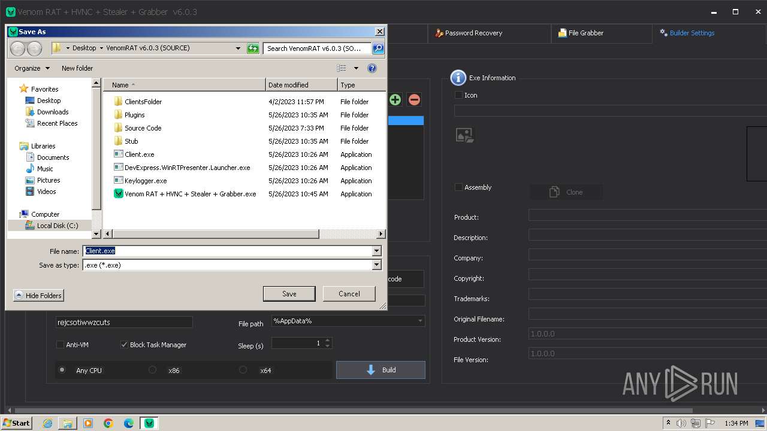Enable the Anti-VM checkbox
Screen dimensions: 767x431
coord(60,345)
